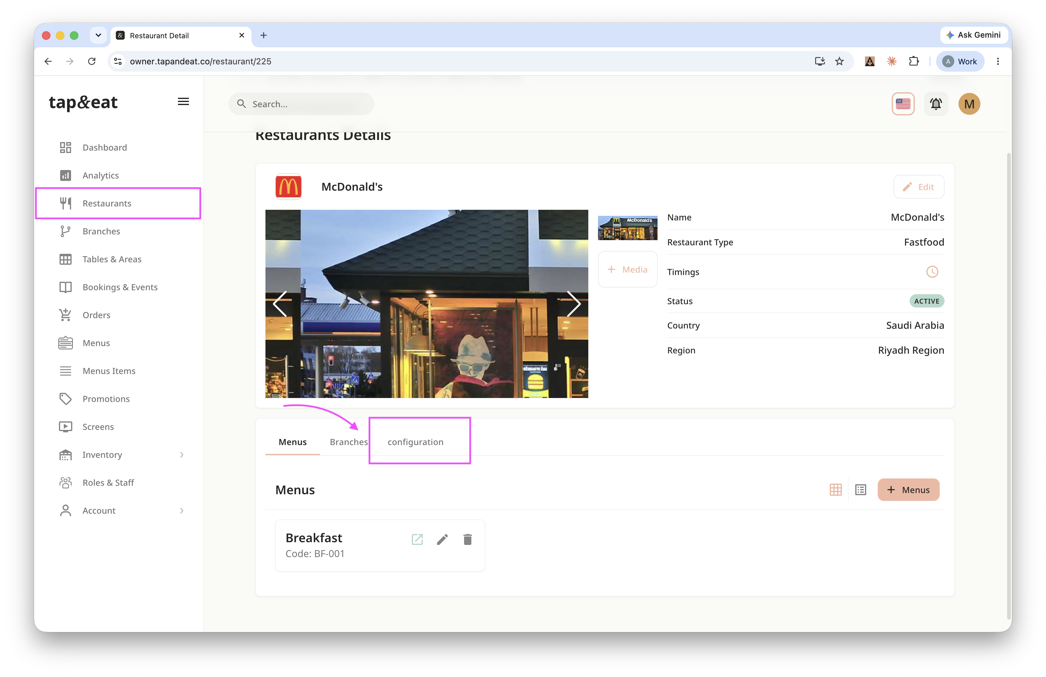Click the Breakfast menu title
Image resolution: width=1046 pixels, height=677 pixels.
click(314, 538)
